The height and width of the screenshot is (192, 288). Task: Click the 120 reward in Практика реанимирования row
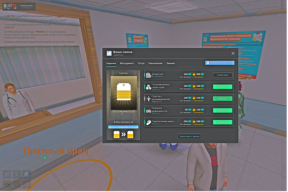click(x=186, y=98)
